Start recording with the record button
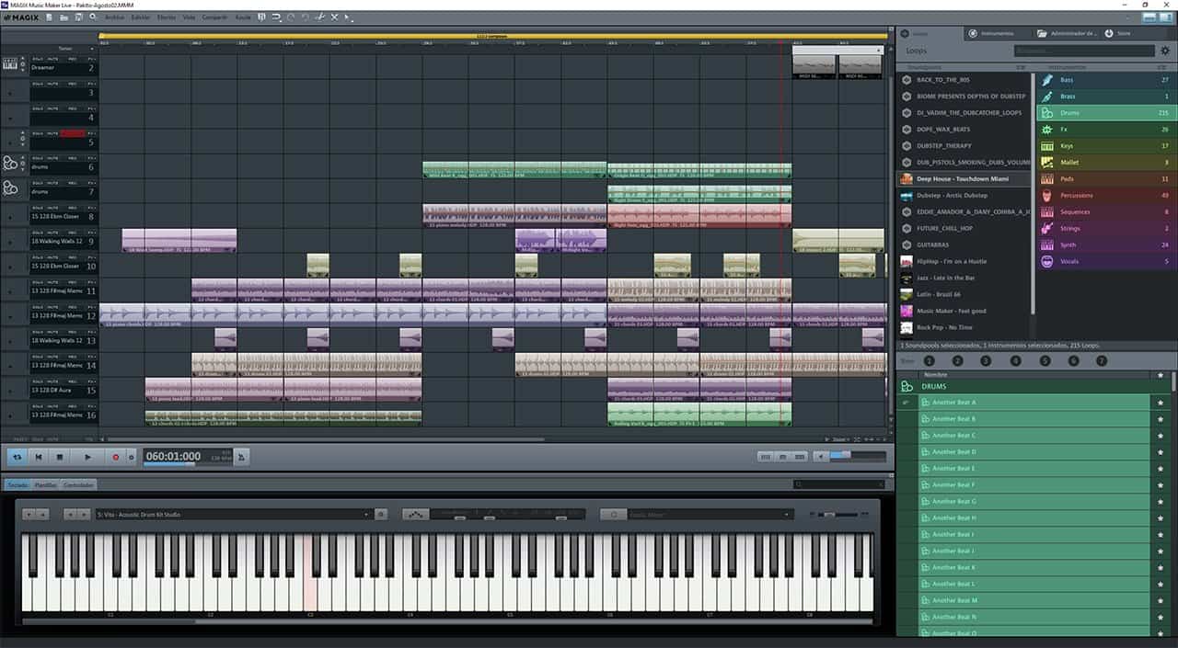The height and width of the screenshot is (648, 1178). coord(116,457)
